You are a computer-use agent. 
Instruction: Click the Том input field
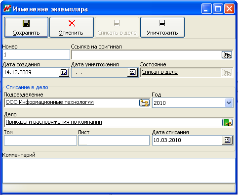pyautogui.click(x=40, y=141)
